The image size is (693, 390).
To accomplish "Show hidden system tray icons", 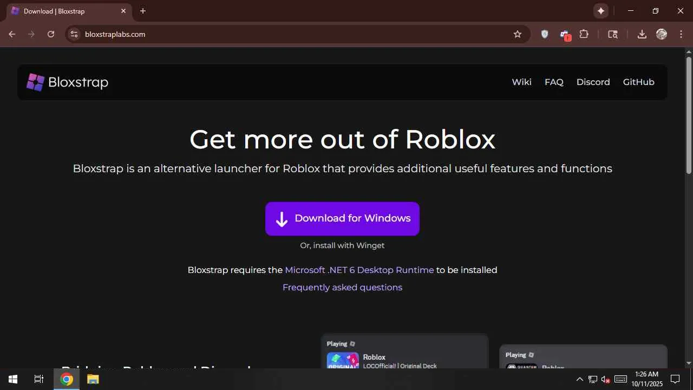I will coord(579,379).
